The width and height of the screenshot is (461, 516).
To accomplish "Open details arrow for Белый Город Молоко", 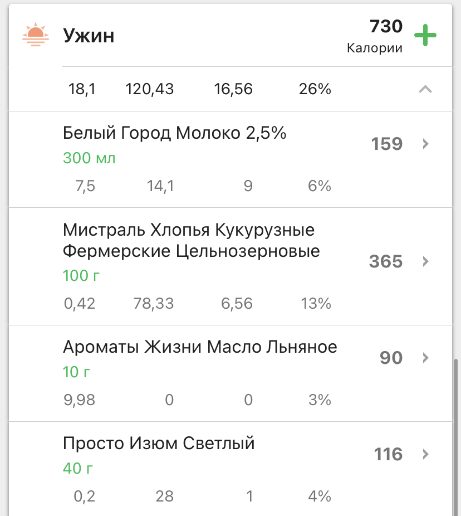I will click(x=425, y=144).
